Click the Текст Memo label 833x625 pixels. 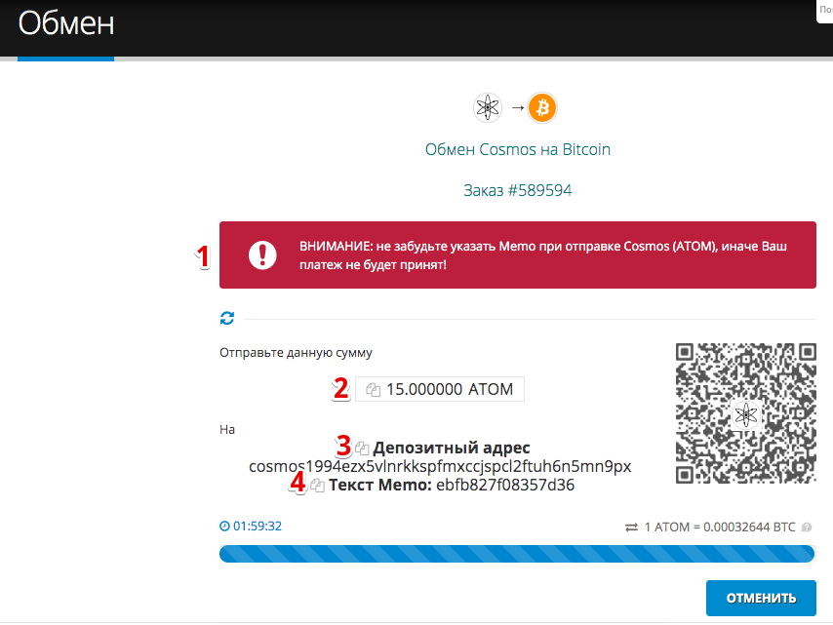379,485
